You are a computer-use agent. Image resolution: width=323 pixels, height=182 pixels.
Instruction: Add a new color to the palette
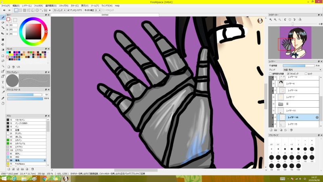point(9,67)
